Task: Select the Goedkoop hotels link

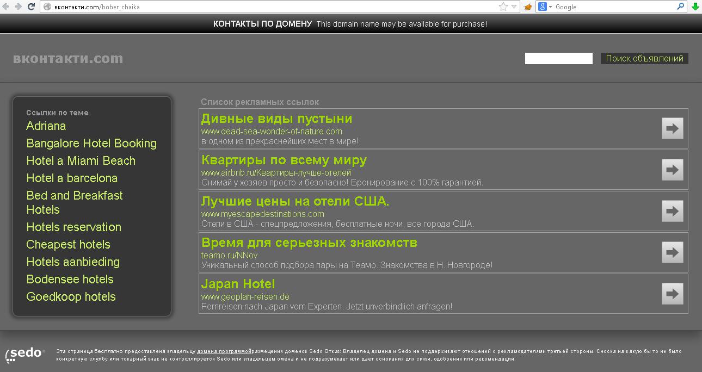Action: coord(71,296)
